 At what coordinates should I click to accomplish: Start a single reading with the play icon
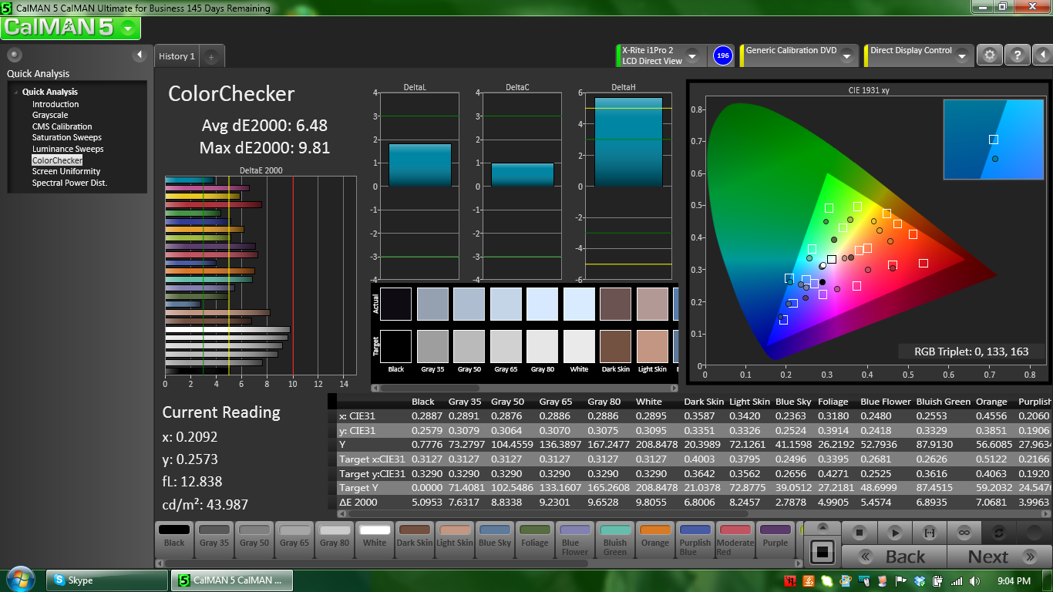point(895,533)
